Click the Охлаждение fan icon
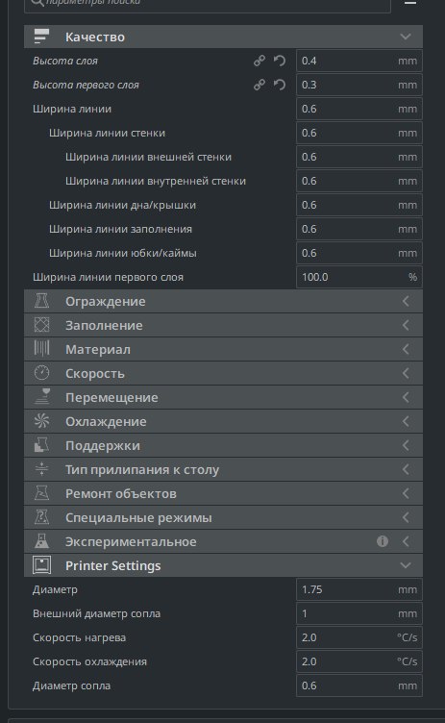 (x=41, y=421)
